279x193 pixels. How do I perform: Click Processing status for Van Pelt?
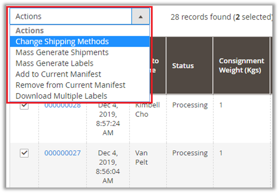click(x=190, y=153)
